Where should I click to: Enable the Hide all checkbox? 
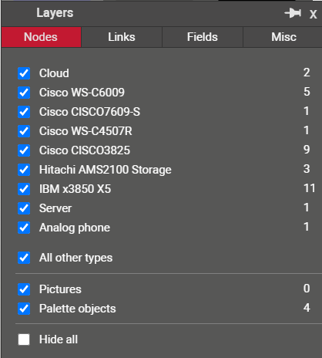point(24,339)
